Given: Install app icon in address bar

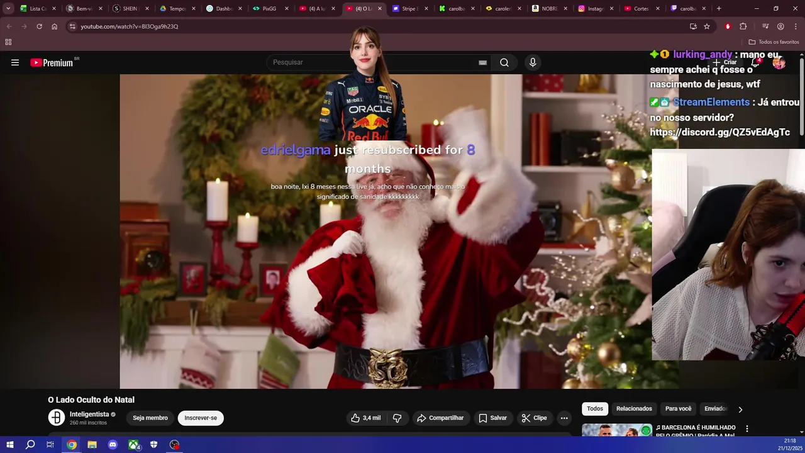Looking at the screenshot, I should coord(693,26).
